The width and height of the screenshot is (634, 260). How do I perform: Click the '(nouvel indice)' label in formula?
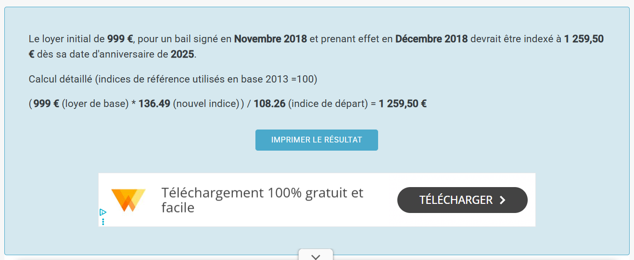tap(206, 104)
